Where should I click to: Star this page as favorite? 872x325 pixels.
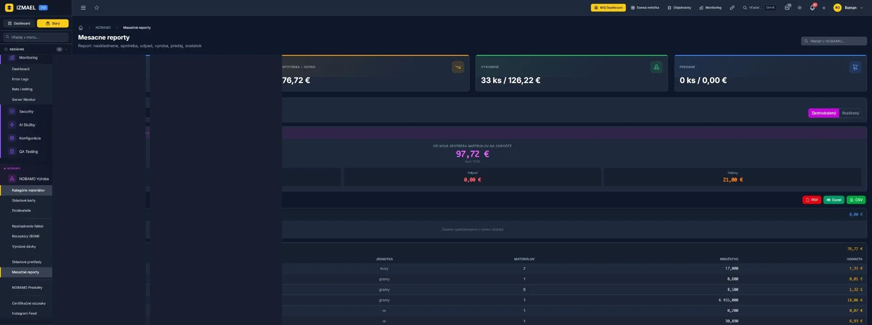click(x=97, y=8)
